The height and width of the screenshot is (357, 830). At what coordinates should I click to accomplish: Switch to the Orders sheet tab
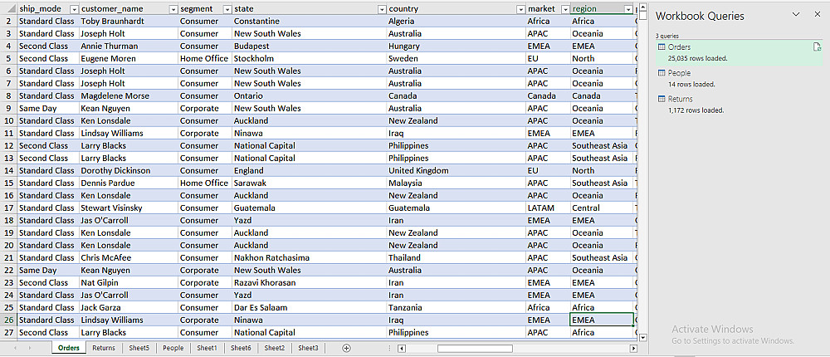tap(69, 348)
